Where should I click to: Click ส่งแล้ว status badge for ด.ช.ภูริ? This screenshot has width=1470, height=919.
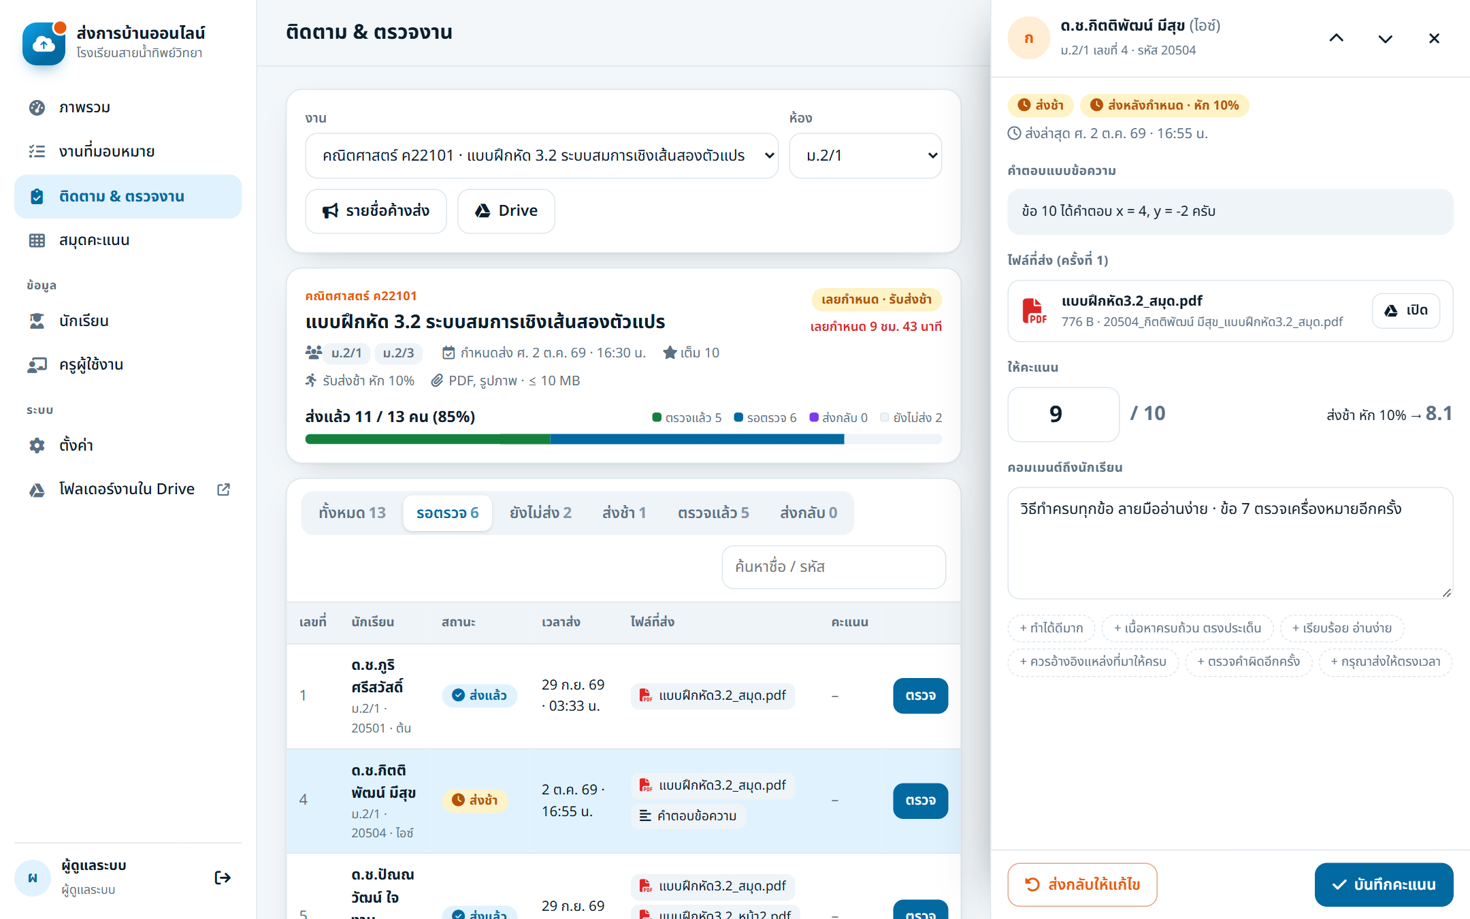pos(480,696)
